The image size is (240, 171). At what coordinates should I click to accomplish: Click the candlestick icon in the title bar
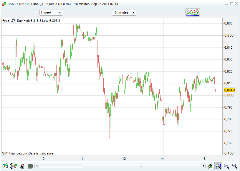pos(3,4)
